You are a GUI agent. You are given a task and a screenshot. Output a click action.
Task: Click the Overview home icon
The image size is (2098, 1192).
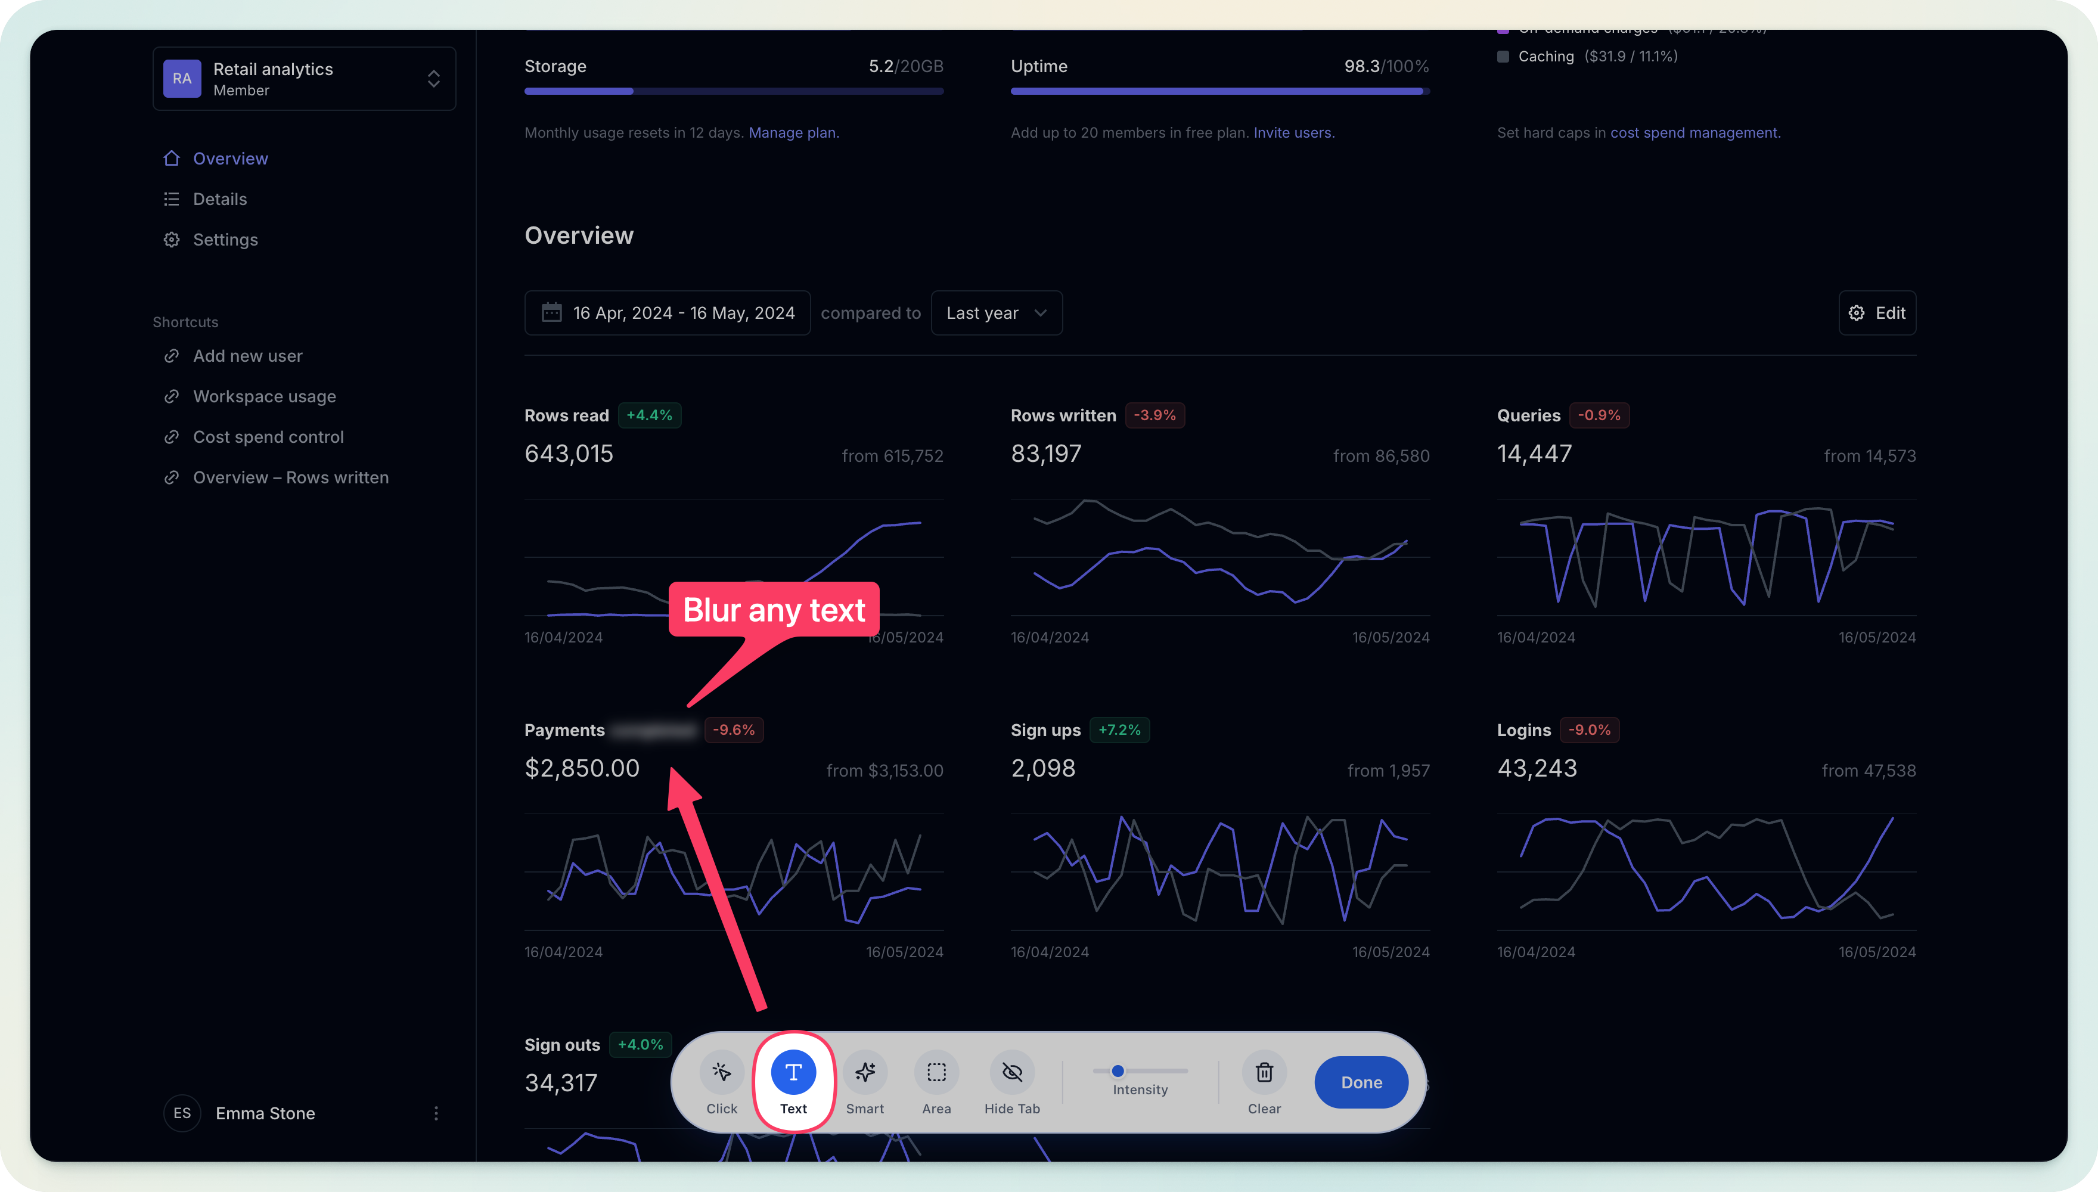(x=171, y=158)
